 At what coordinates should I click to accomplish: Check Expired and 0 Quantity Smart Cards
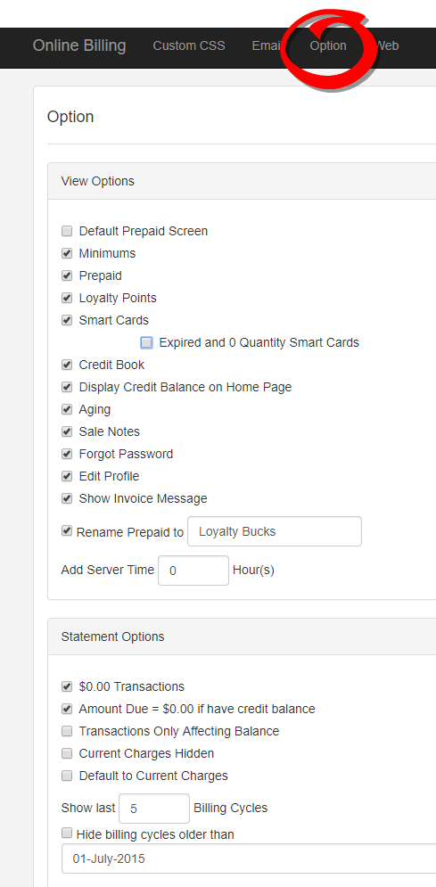[x=147, y=342]
